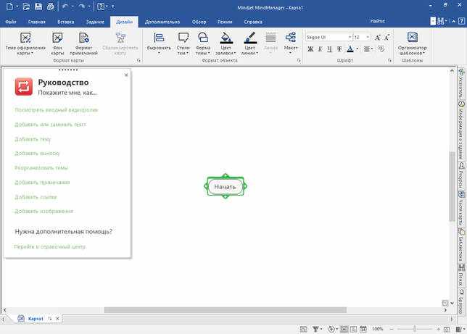Open the Стили тем gallery
Image resolution: width=467 pixels, height=334 pixels.
click(183, 43)
